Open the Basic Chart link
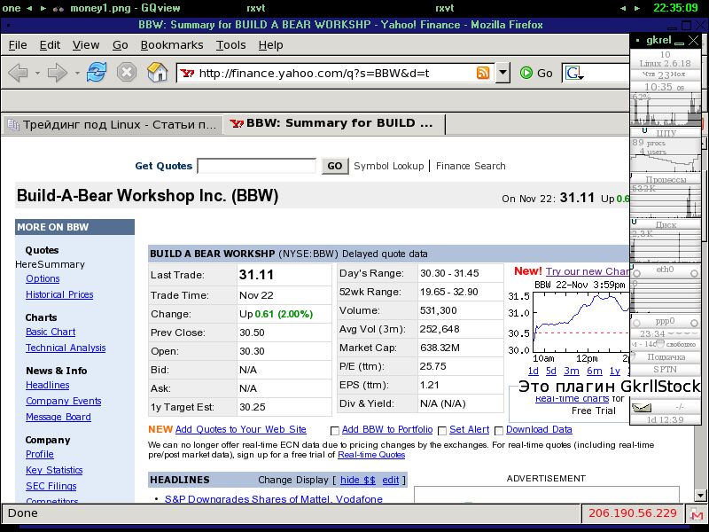Image resolution: width=709 pixels, height=532 pixels. click(x=51, y=332)
